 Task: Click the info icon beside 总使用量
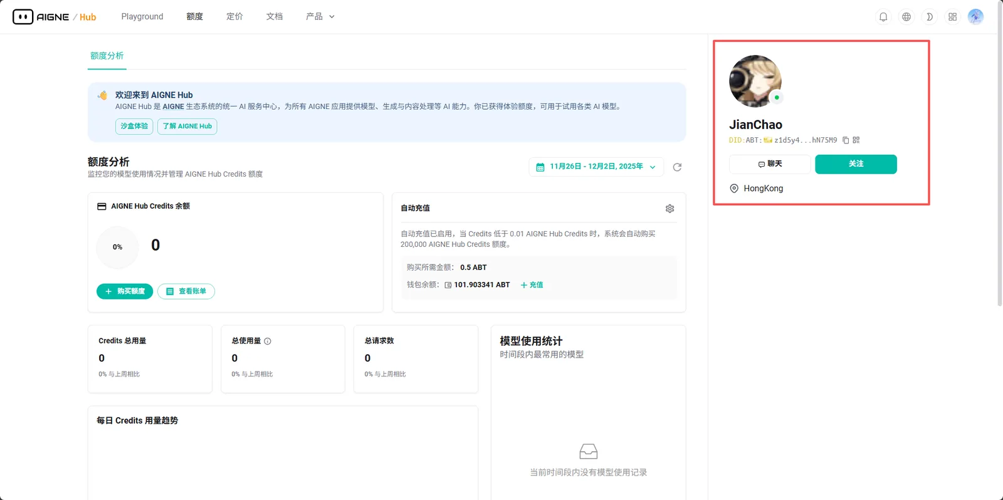(268, 341)
